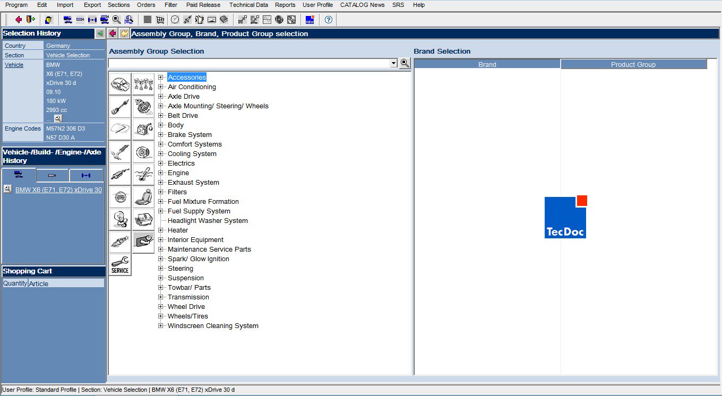The height and width of the screenshot is (396, 722).
Task: Open the engine pistons assembly group icon
Action: pos(143,84)
